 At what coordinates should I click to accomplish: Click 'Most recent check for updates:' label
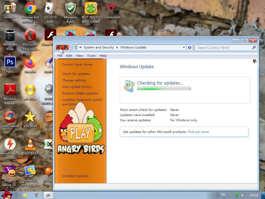[143, 110]
